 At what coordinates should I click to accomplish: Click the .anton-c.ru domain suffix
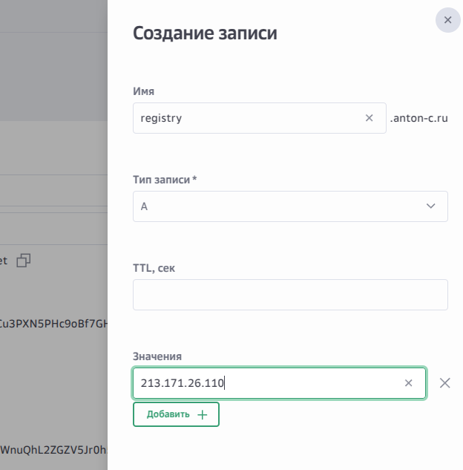coord(418,118)
